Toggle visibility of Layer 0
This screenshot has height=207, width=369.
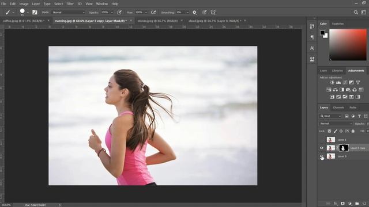click(322, 156)
